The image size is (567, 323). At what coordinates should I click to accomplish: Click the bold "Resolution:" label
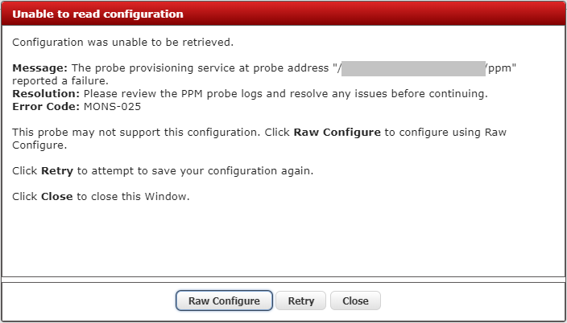[46, 94]
